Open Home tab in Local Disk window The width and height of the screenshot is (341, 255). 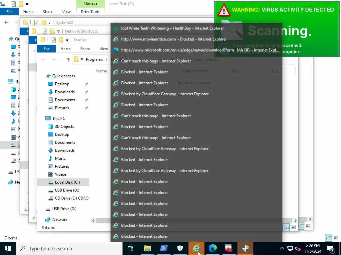(x=28, y=12)
